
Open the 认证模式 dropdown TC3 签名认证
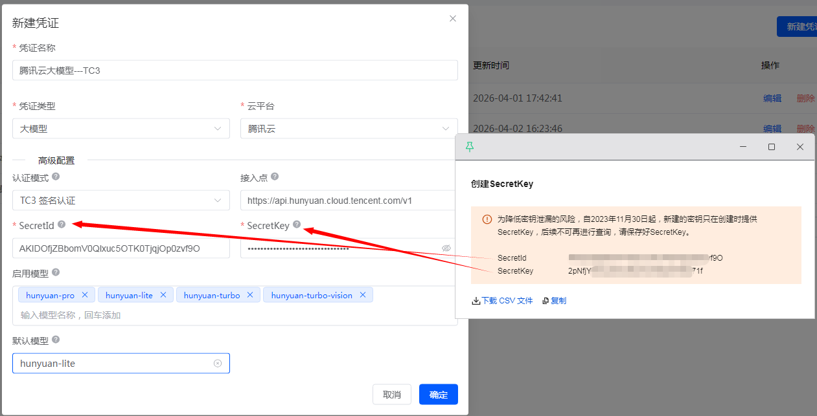click(x=121, y=201)
